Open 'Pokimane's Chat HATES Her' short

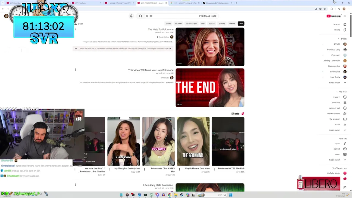click(x=158, y=142)
